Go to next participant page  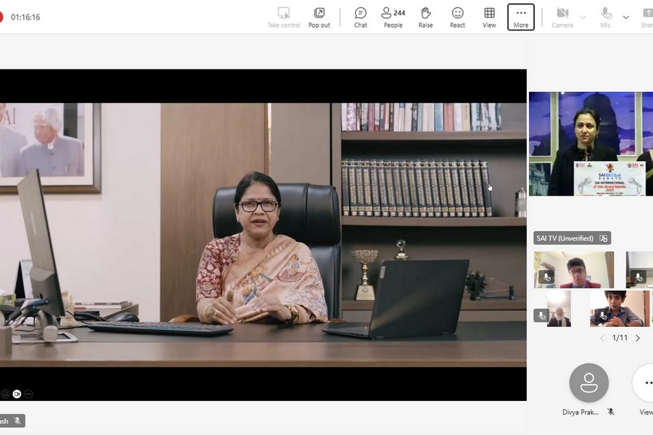pyautogui.click(x=638, y=338)
